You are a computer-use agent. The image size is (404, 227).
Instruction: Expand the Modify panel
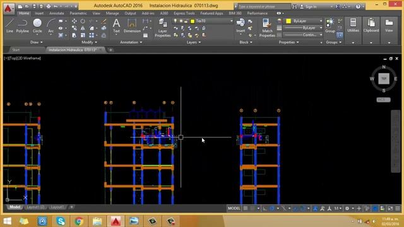pos(89,42)
